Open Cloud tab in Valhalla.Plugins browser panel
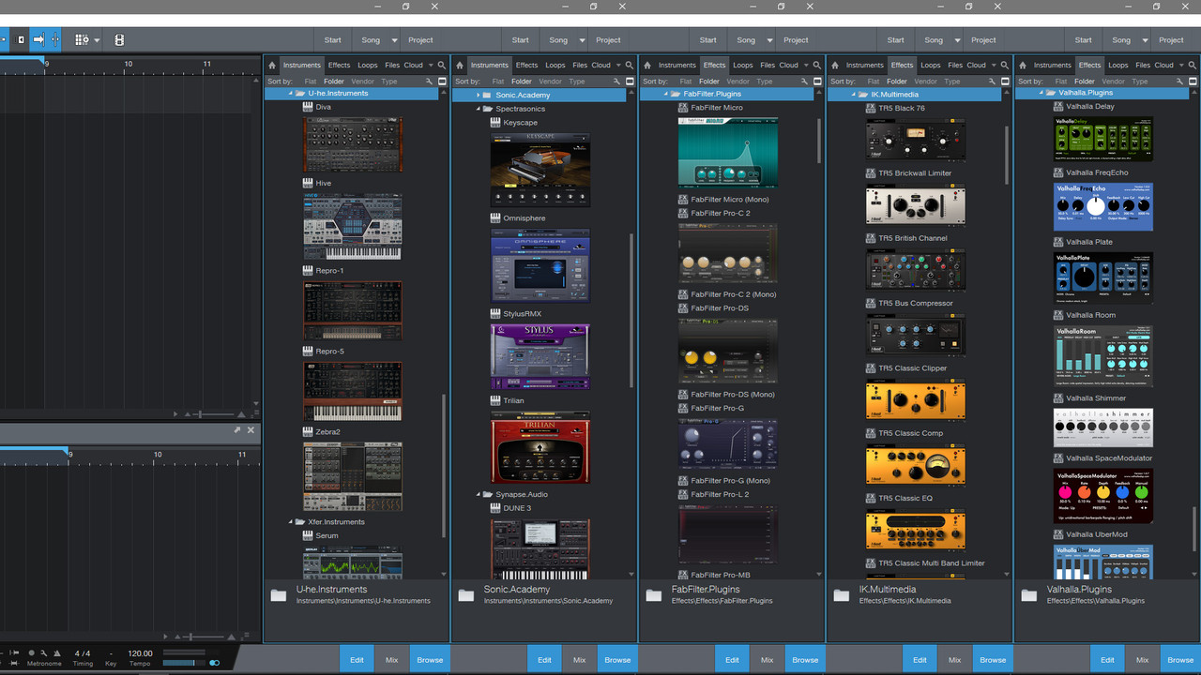This screenshot has width=1201, height=675. coord(1164,65)
